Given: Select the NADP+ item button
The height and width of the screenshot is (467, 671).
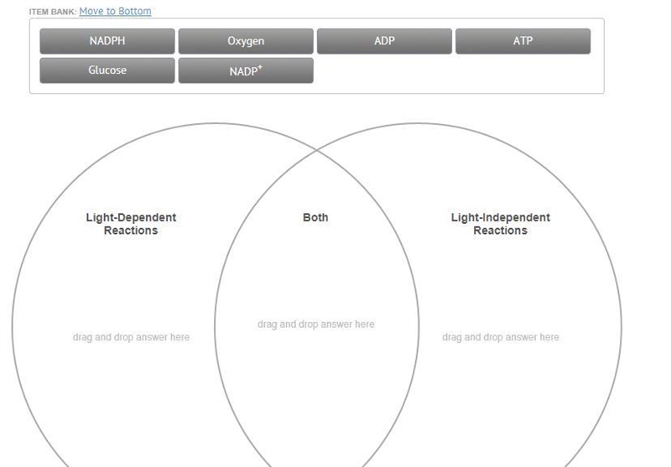Looking at the screenshot, I should 246,70.
